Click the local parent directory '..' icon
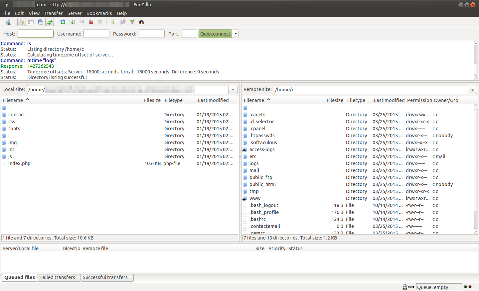 [x=4, y=108]
